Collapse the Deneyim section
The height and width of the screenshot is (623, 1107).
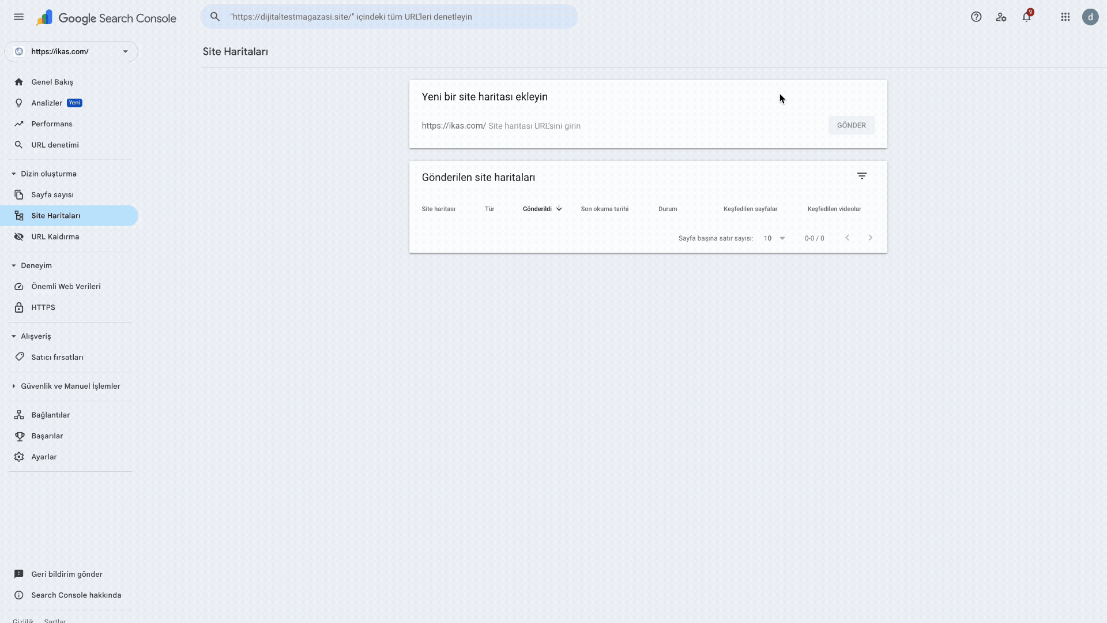pos(14,265)
